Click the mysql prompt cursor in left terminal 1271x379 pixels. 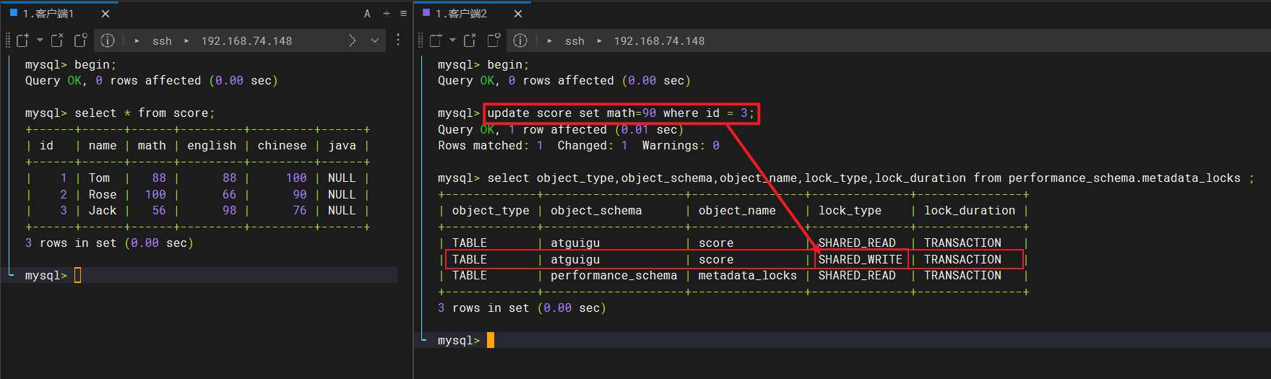(x=78, y=275)
